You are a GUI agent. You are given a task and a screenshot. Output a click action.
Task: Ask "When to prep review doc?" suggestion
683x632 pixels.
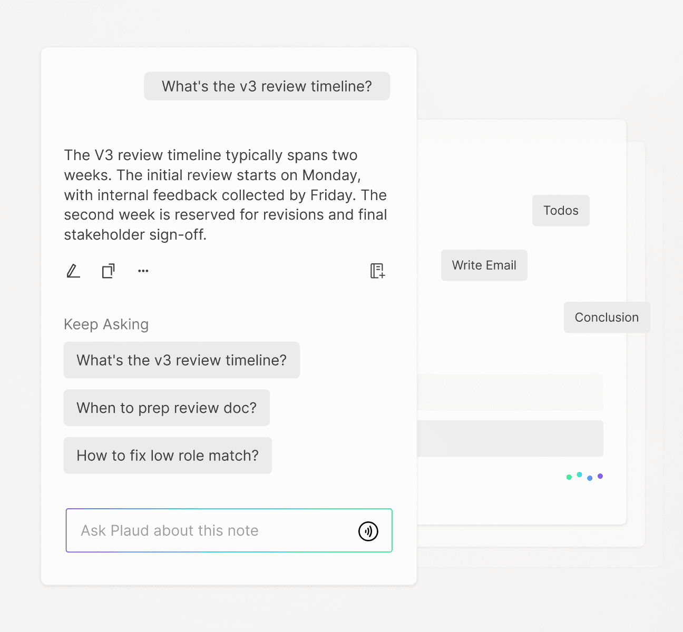[167, 408]
